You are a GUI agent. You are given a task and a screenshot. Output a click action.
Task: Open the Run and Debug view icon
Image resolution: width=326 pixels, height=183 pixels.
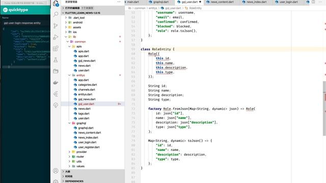[x=56, y=37]
